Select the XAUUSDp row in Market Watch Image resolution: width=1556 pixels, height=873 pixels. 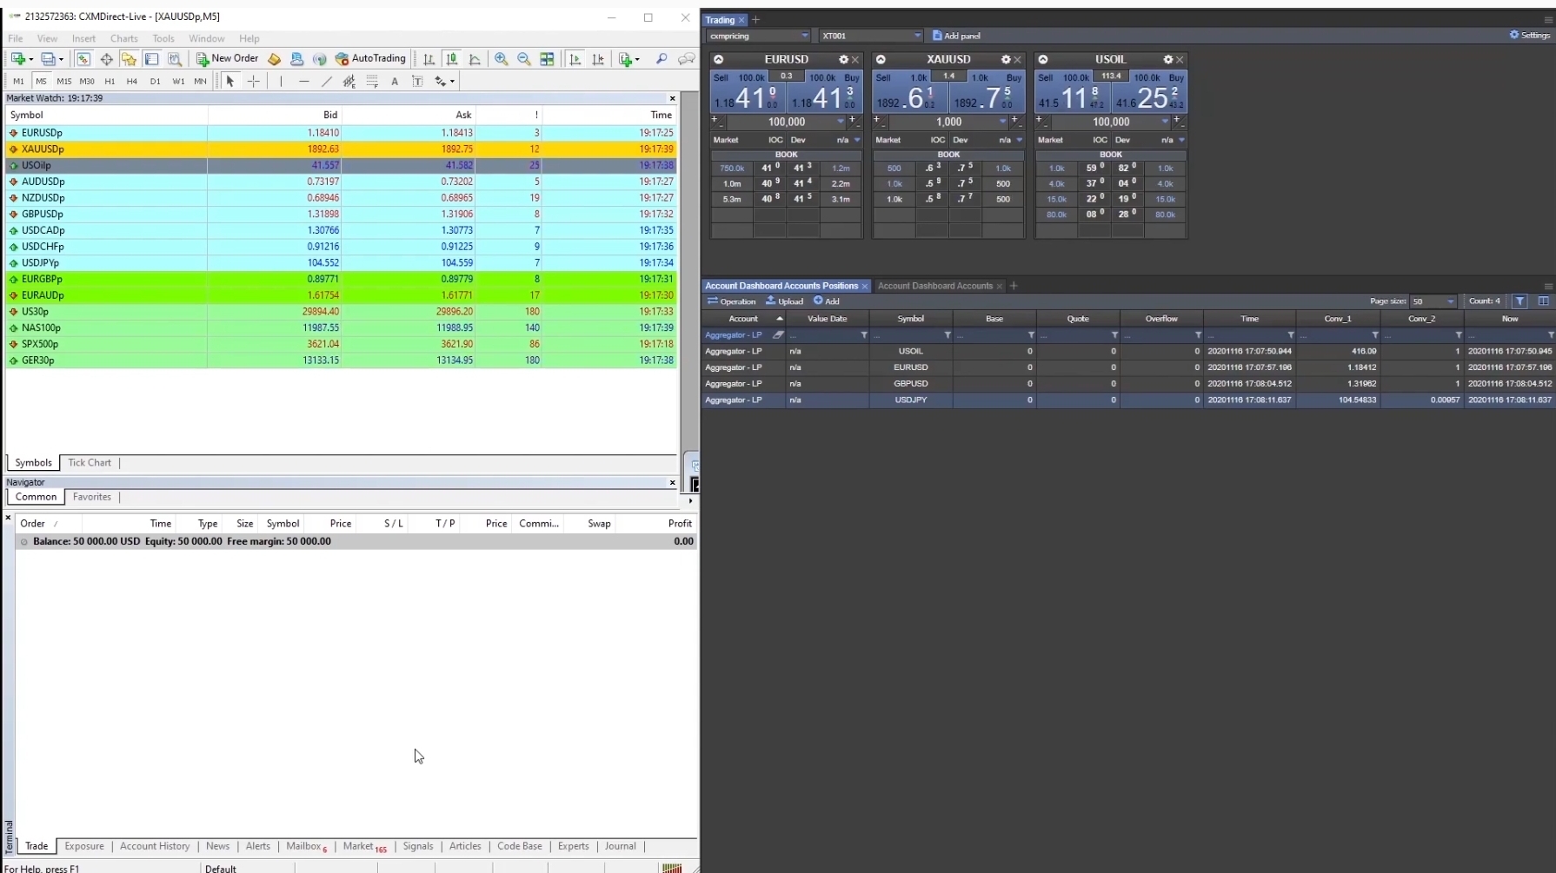click(43, 149)
